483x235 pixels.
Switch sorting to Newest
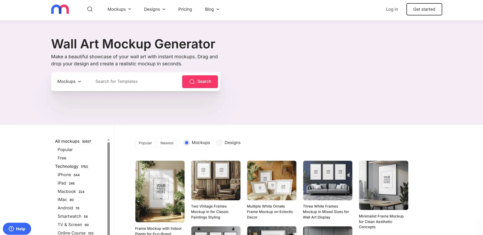point(167,143)
